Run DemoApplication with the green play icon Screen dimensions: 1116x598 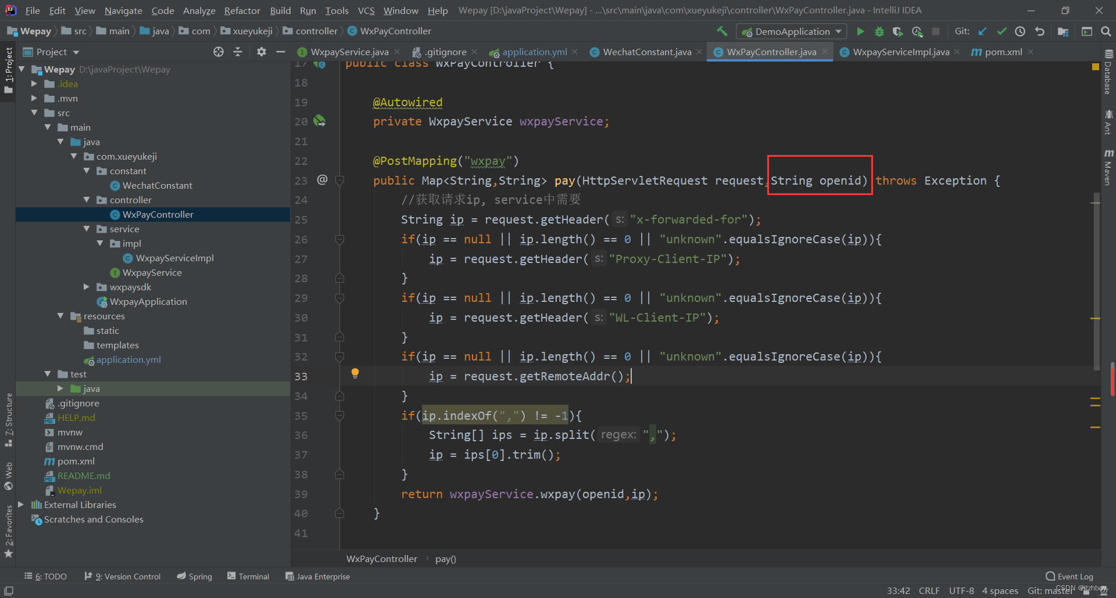[860, 31]
